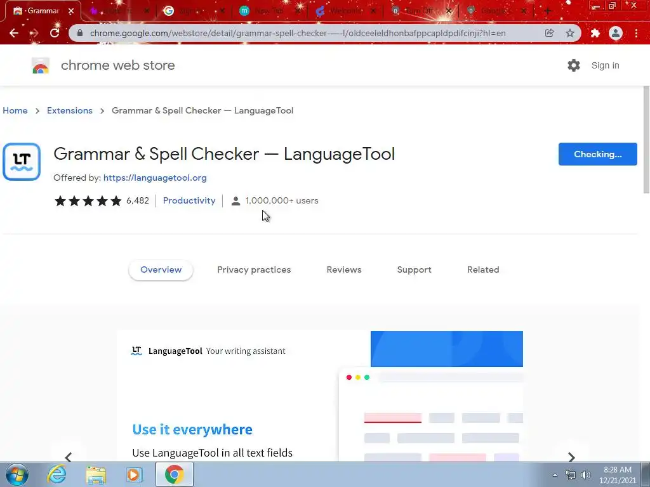Open the Privacy practices tab
The image size is (650, 487).
coord(254,269)
